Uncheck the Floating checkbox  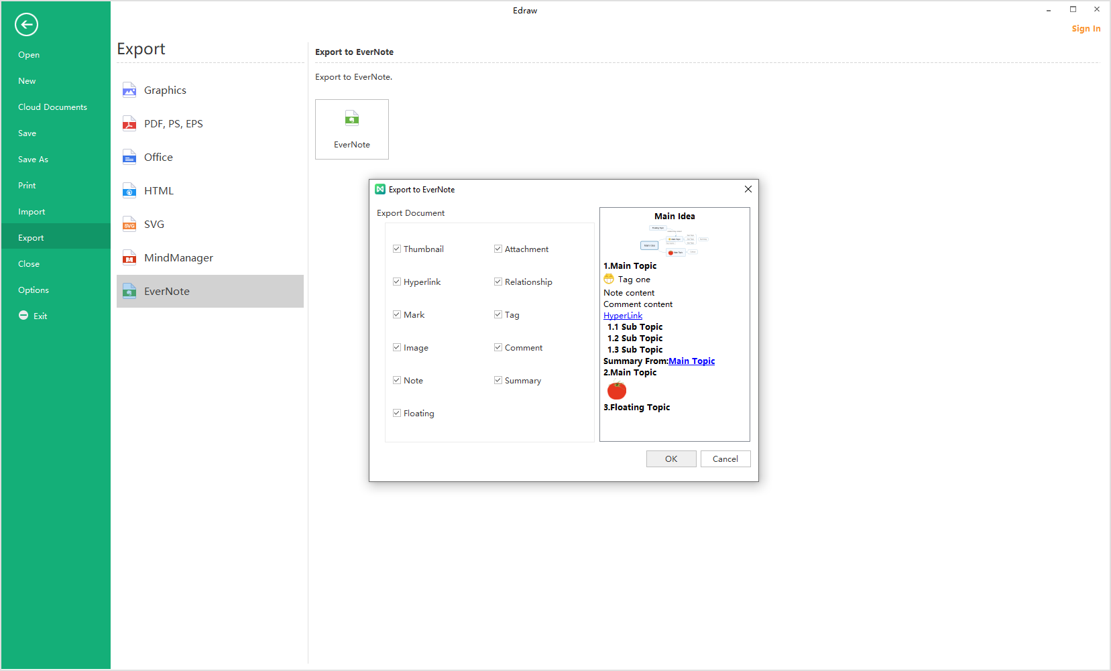coord(397,413)
